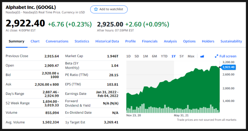This screenshot has width=248, height=131.
Task: Open the Holders tab
Action: [x=208, y=41]
